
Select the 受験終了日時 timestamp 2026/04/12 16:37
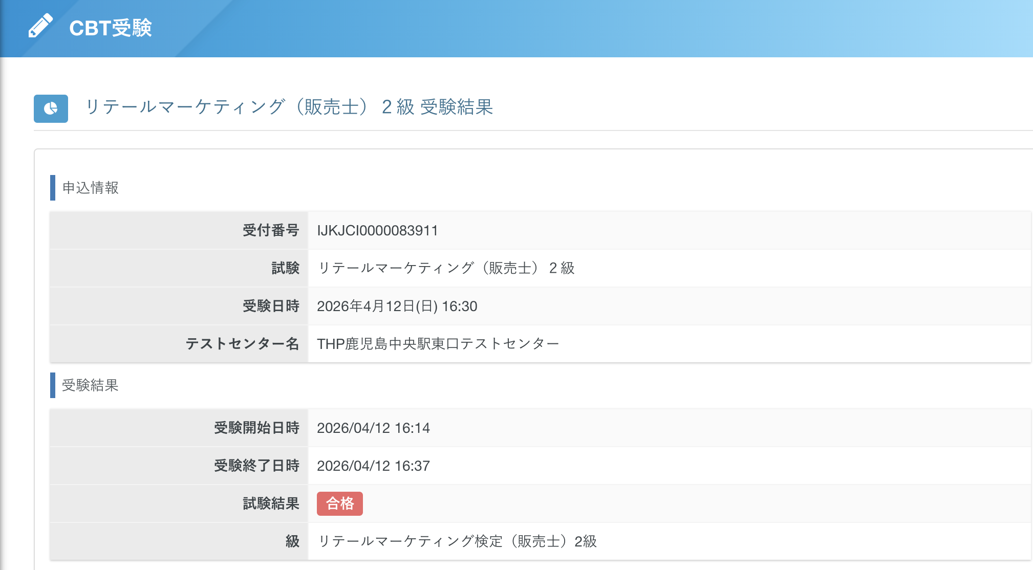tap(373, 466)
